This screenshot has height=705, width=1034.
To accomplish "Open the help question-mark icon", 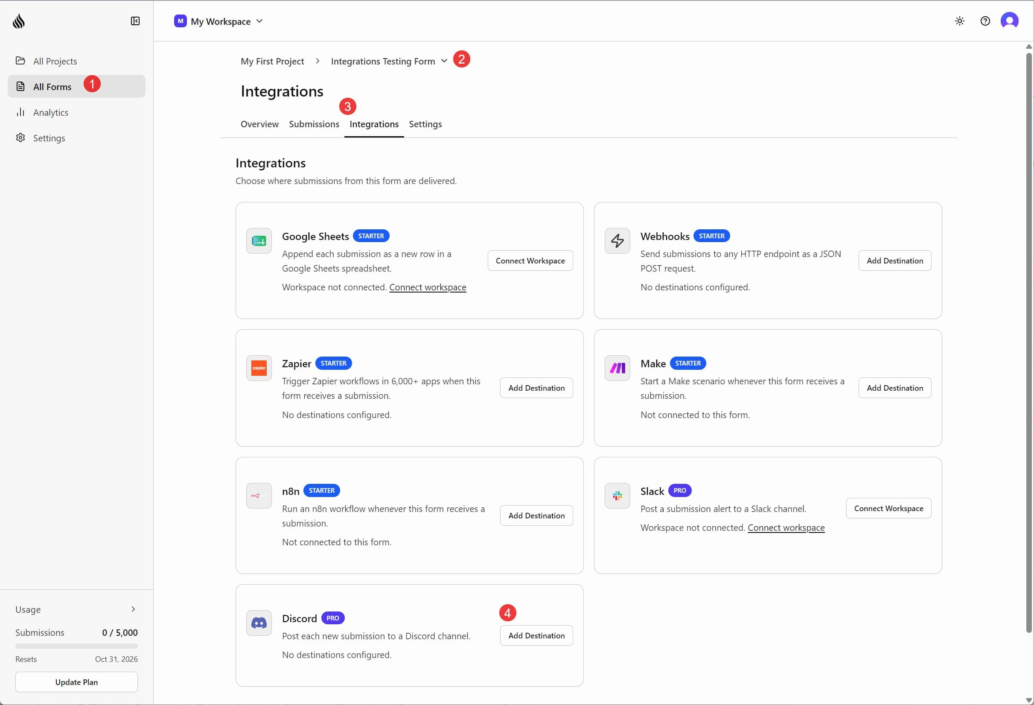I will click(x=984, y=21).
